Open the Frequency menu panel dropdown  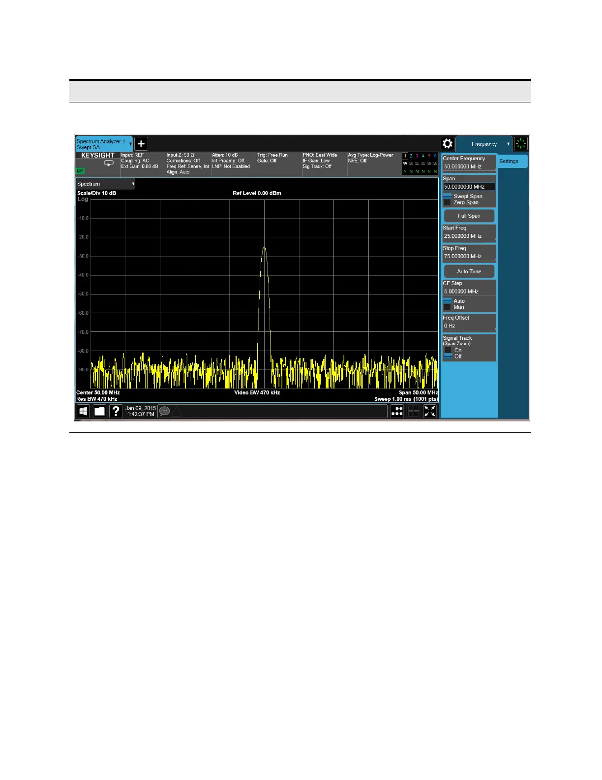(x=484, y=144)
